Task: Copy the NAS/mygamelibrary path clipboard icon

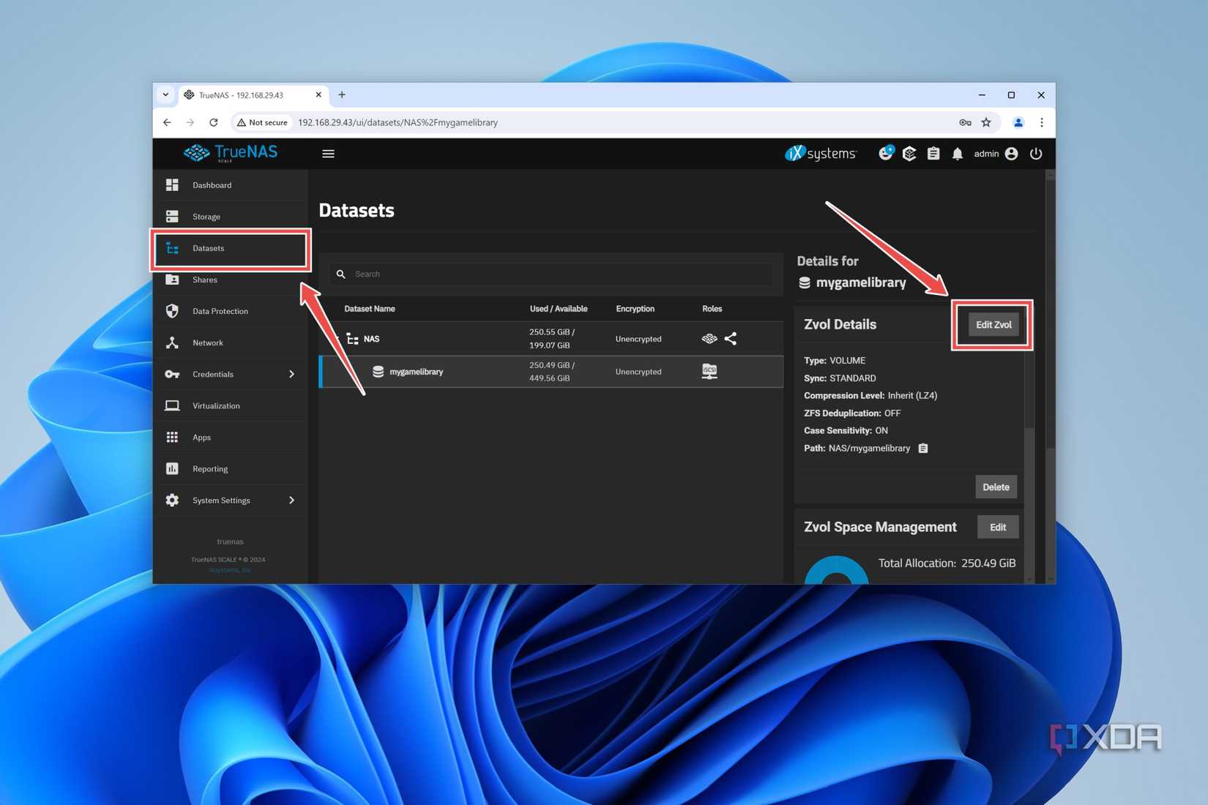Action: click(923, 448)
